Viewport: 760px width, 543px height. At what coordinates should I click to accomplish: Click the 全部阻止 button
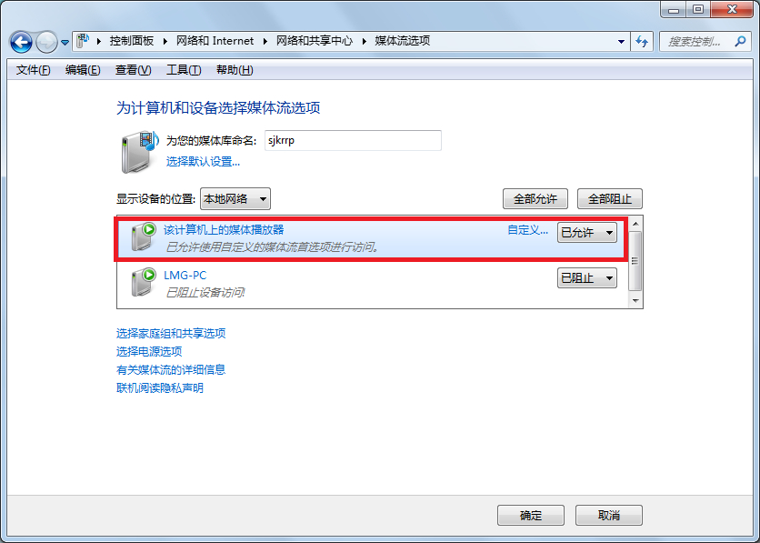point(610,199)
